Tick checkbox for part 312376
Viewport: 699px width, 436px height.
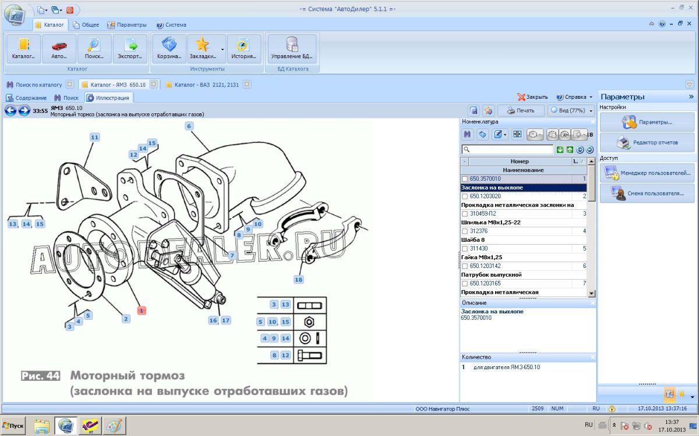click(x=464, y=231)
